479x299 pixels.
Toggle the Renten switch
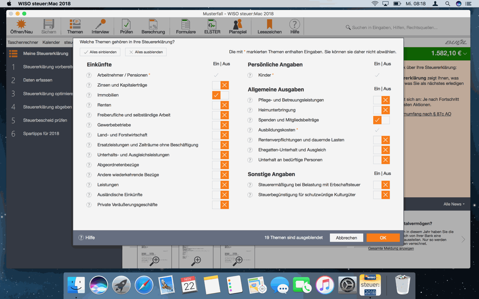220,105
